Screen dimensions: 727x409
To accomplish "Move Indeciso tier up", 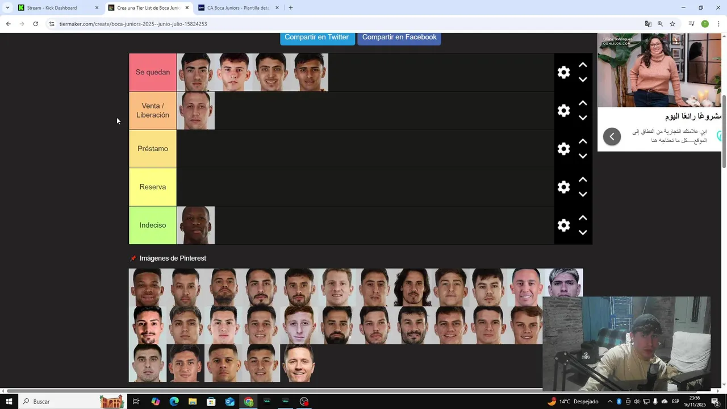I will (x=583, y=218).
